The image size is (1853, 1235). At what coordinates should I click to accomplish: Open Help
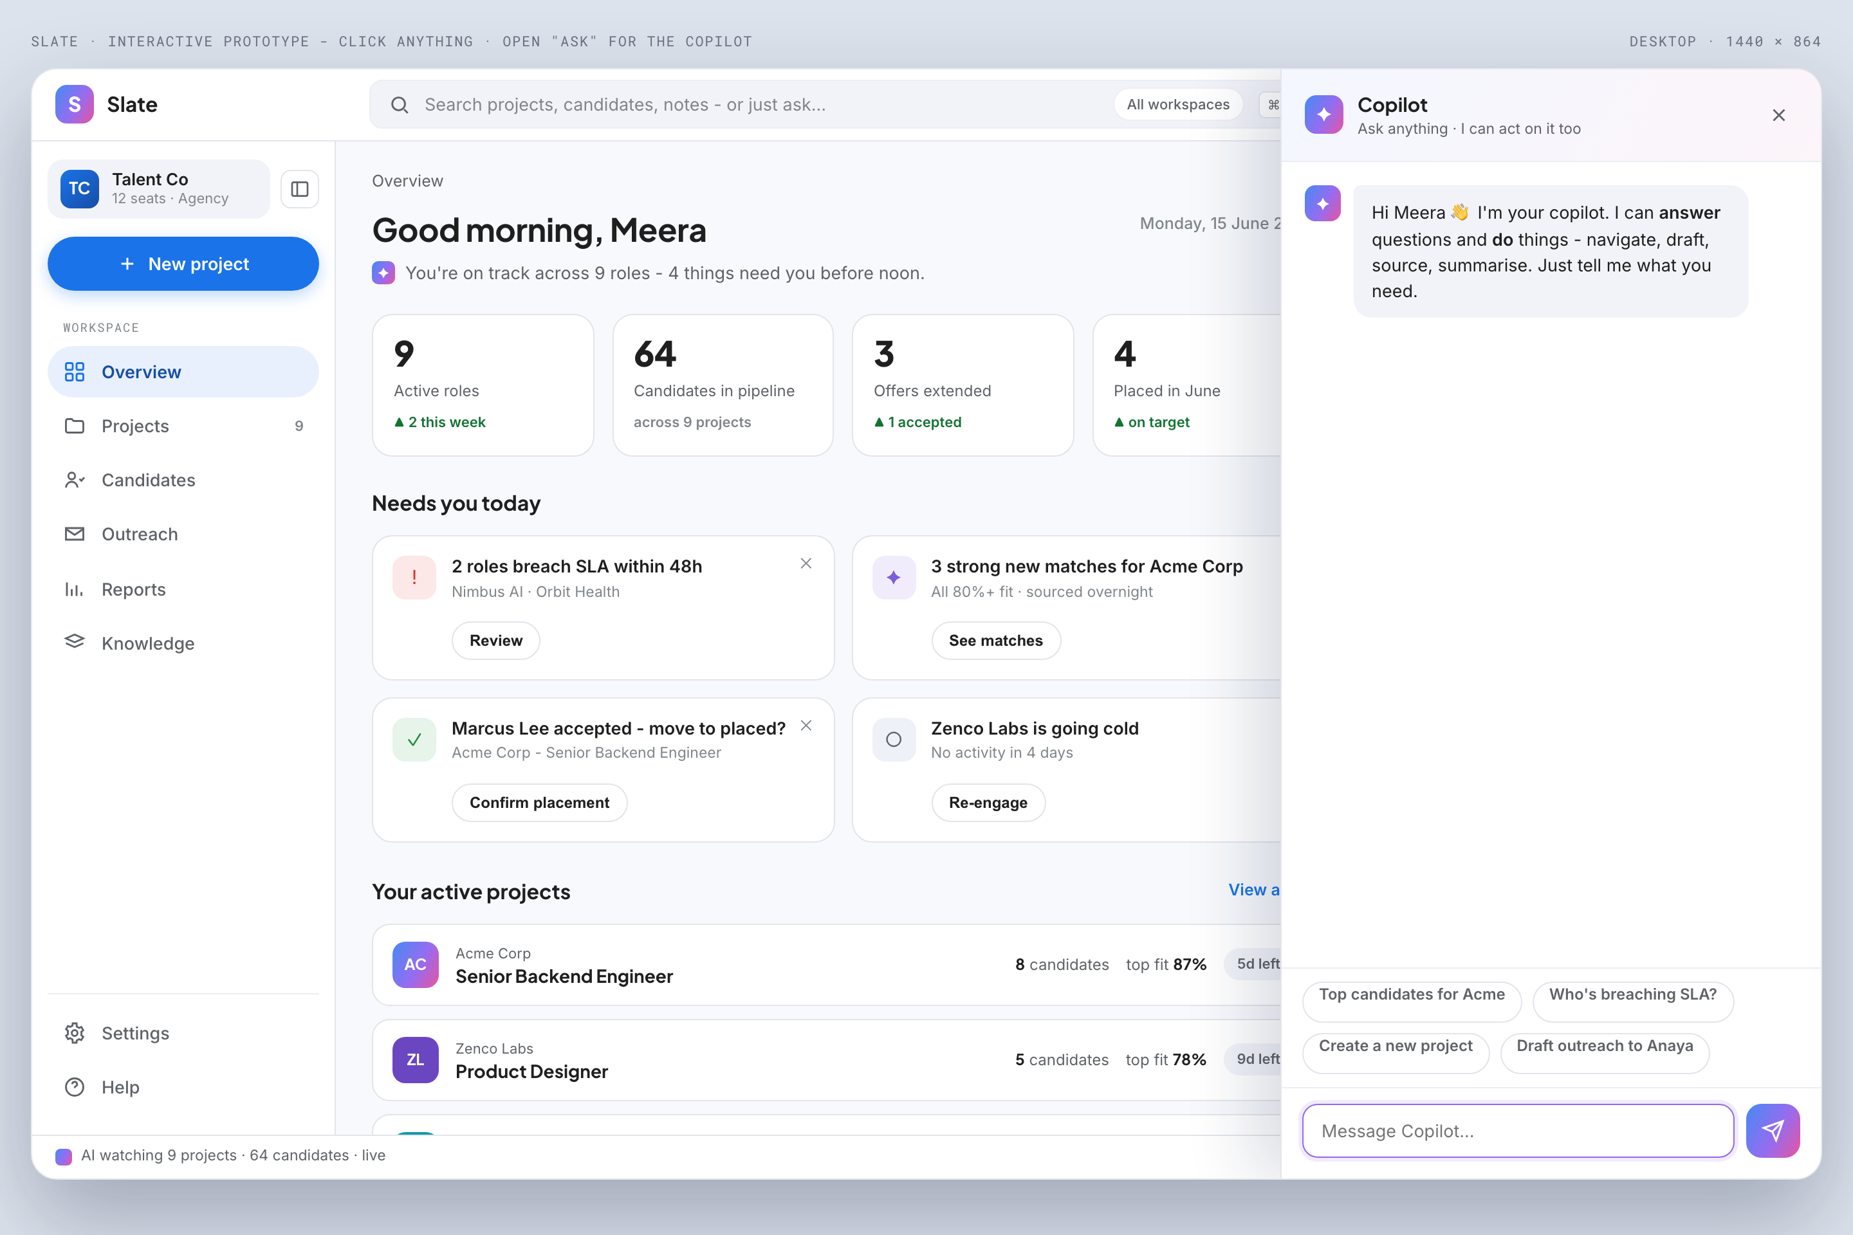(x=183, y=1087)
